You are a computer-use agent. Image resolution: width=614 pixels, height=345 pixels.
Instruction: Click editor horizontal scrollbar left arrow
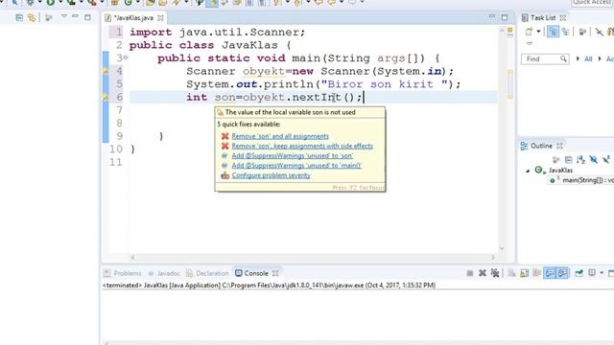(132, 257)
